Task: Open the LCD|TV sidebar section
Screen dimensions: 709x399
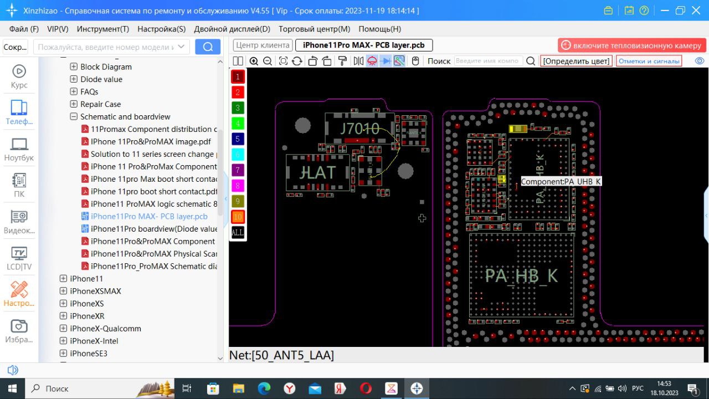Action: (x=19, y=258)
